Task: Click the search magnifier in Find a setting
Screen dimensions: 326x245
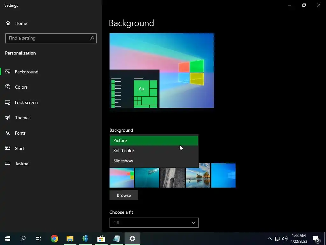Action: (x=92, y=38)
